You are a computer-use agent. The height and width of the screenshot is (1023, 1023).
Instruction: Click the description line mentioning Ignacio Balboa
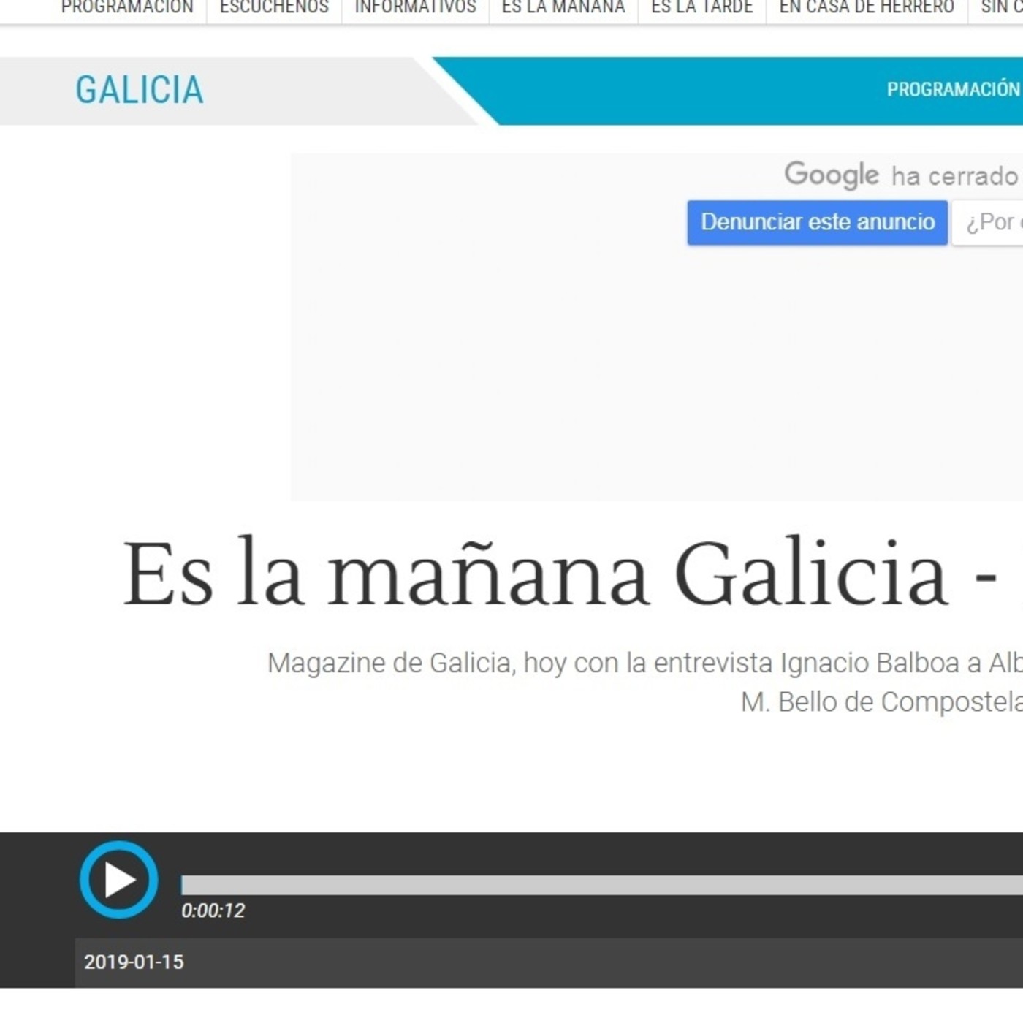click(x=645, y=663)
